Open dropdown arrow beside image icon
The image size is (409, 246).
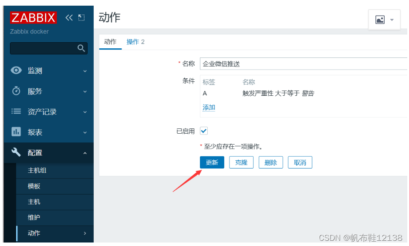point(392,20)
